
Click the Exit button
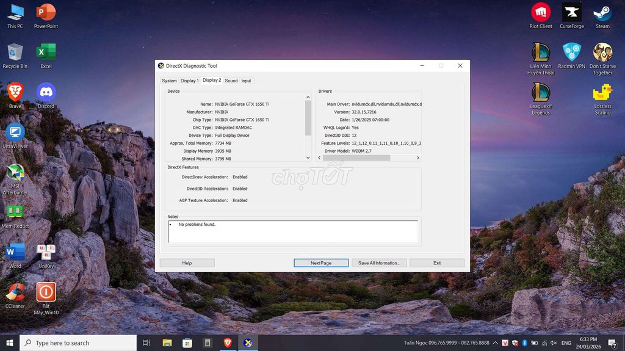(x=437, y=263)
